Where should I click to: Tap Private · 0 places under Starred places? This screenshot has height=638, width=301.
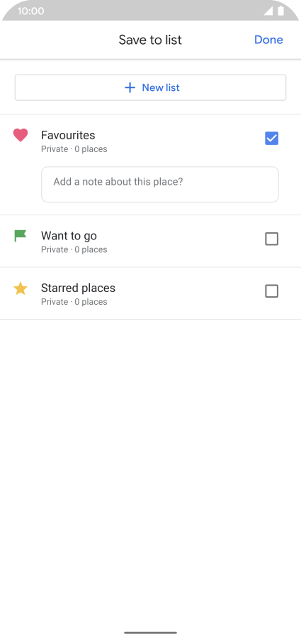[74, 301]
